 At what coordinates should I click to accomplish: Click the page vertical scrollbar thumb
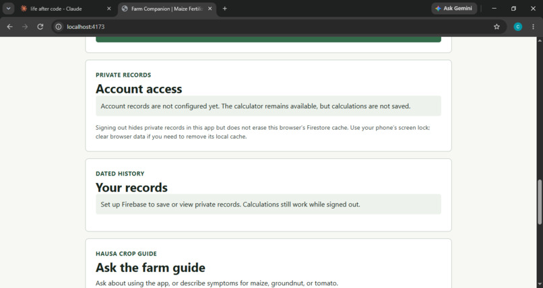point(540,202)
